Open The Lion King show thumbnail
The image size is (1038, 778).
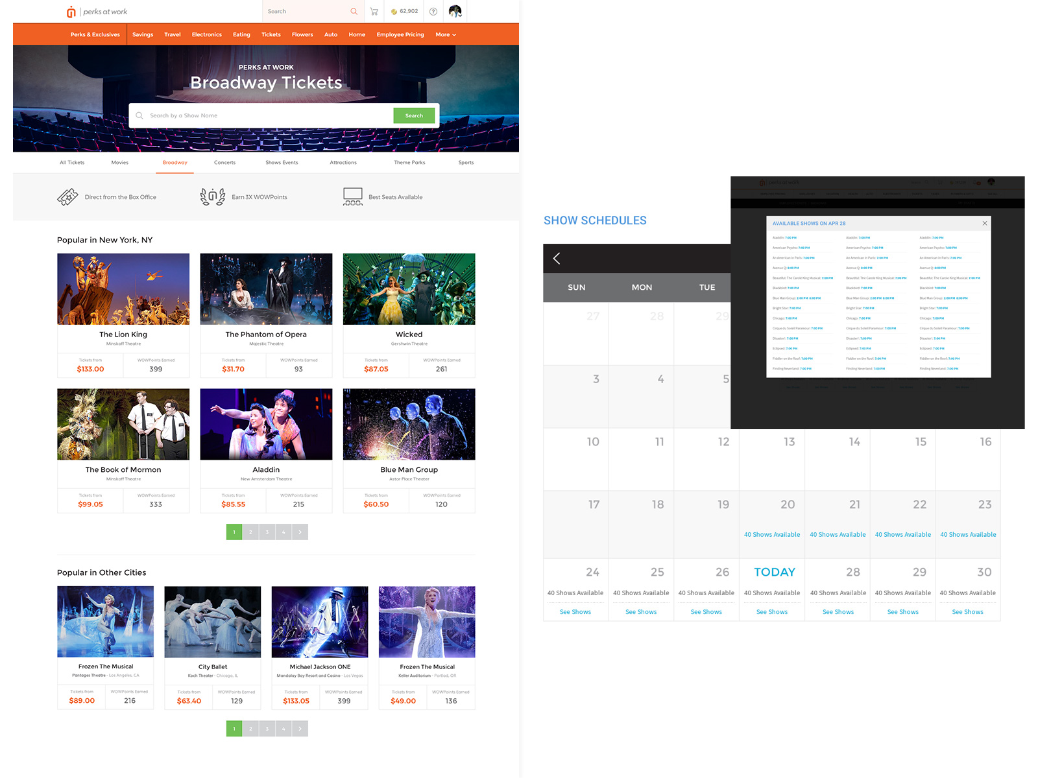point(123,289)
